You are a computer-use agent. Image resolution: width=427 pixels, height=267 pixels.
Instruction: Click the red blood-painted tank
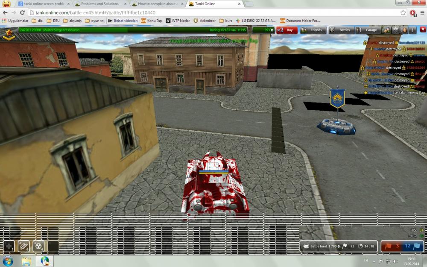click(x=215, y=185)
